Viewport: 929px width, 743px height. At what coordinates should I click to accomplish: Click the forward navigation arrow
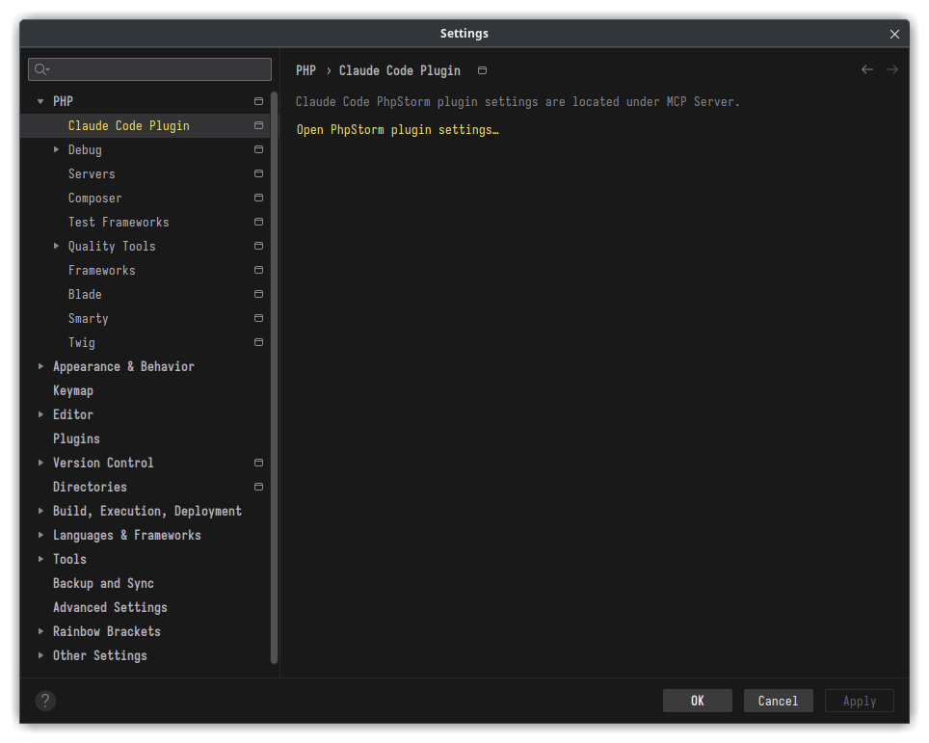(x=891, y=68)
